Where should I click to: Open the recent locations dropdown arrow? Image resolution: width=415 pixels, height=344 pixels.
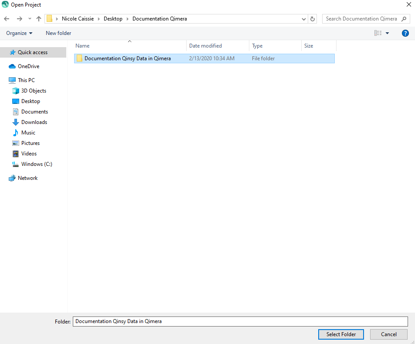(30, 18)
